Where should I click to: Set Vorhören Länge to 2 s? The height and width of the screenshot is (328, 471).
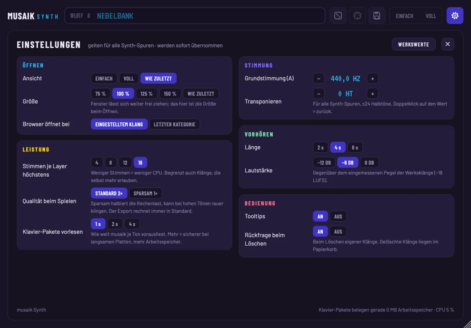(321, 148)
